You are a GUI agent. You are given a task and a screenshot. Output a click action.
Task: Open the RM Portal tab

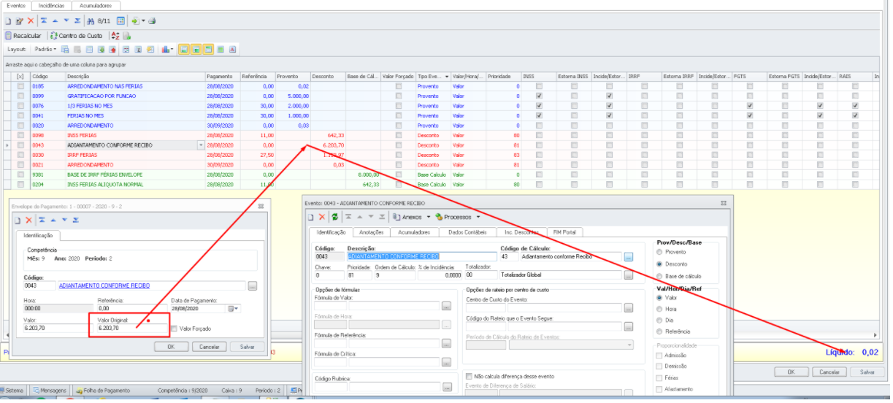(x=564, y=232)
